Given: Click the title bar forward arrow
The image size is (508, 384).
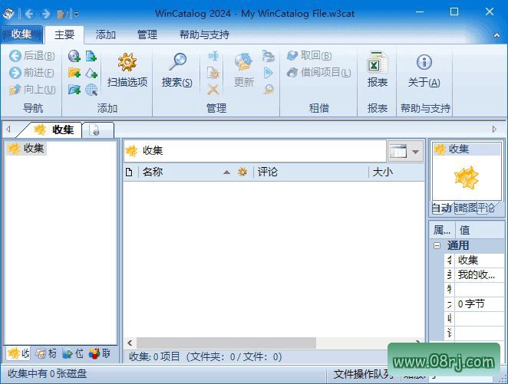Looking at the screenshot, I should (x=46, y=14).
